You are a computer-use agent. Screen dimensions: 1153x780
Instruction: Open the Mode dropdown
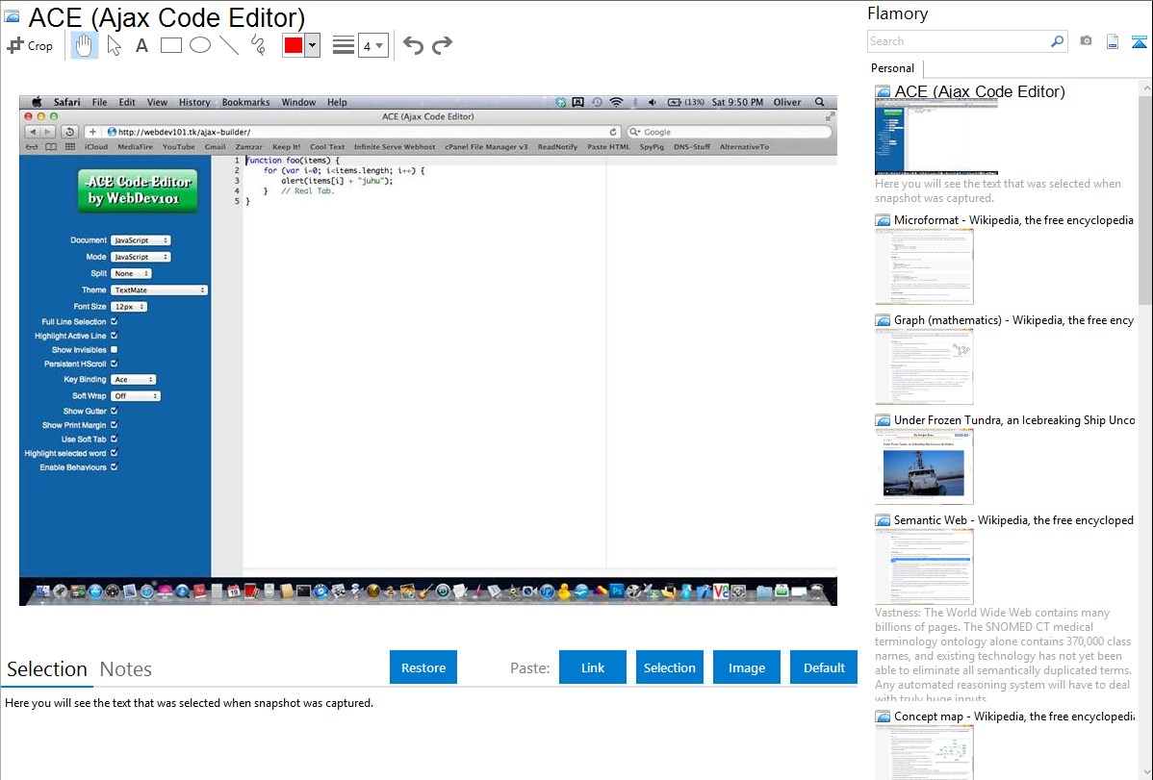tap(141, 257)
